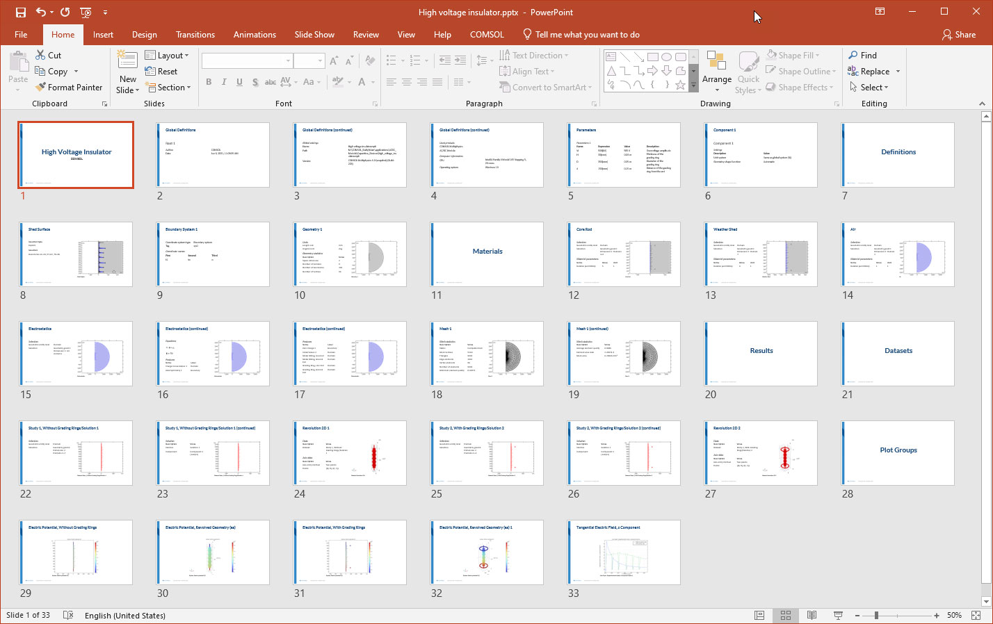Switch to the COMSOL ribbon tab
This screenshot has width=993, height=624.
click(487, 35)
